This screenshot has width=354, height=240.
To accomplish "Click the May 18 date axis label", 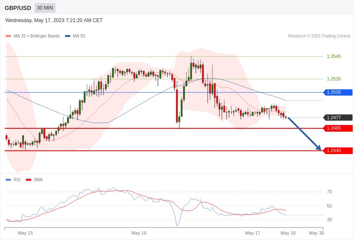I will click(x=288, y=233).
